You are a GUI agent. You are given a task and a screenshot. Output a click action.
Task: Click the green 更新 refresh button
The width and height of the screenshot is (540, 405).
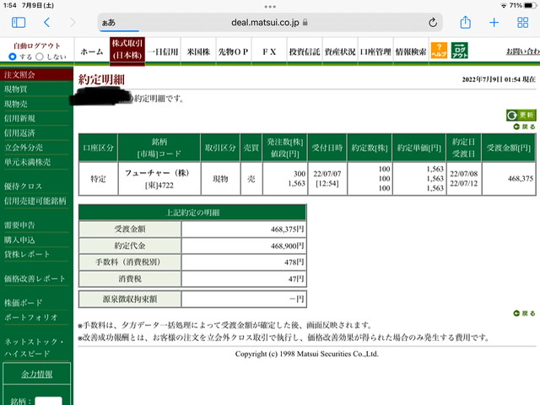pos(521,115)
